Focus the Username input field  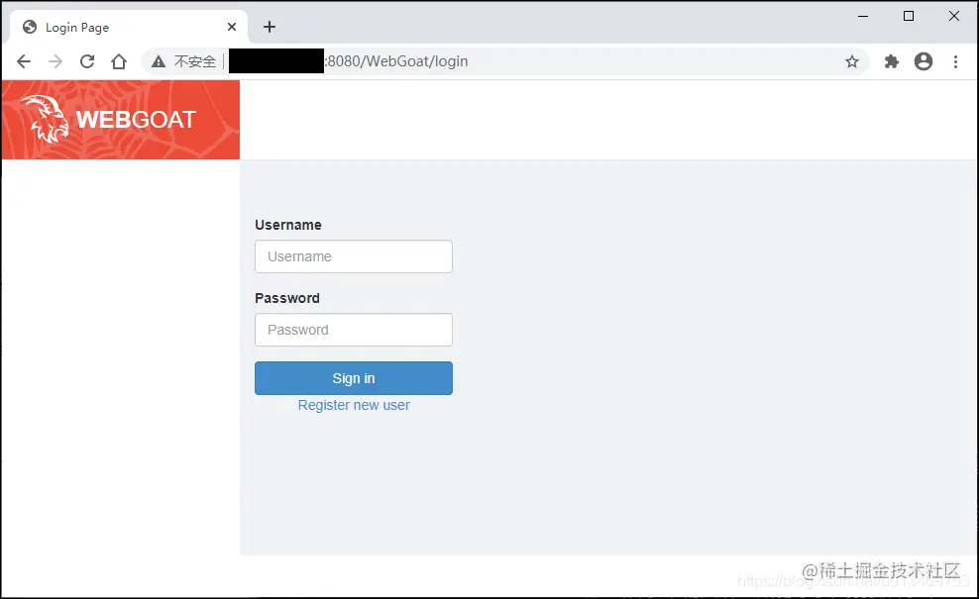click(354, 256)
